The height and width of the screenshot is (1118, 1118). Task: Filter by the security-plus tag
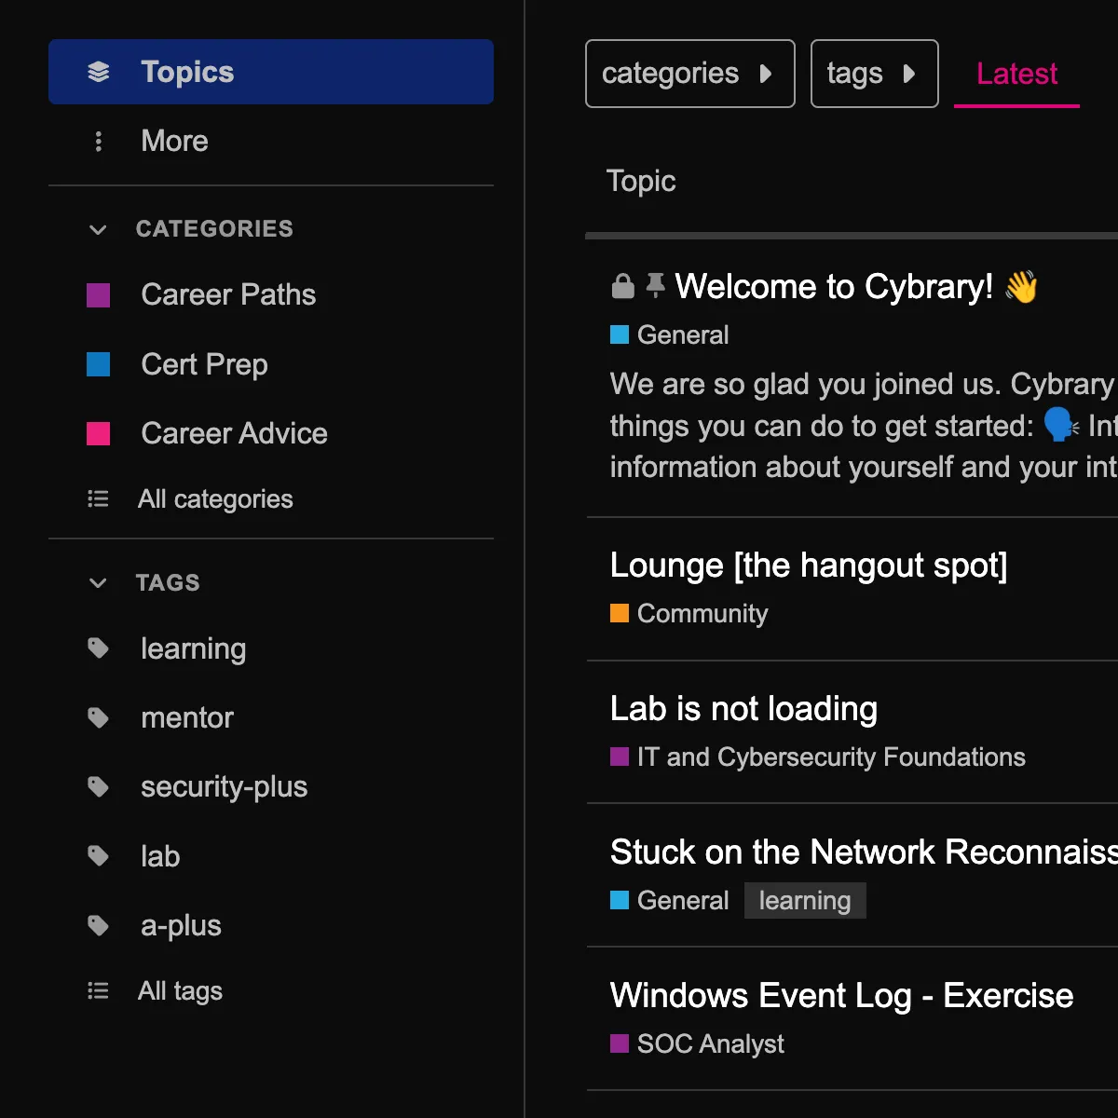[x=271, y=787]
